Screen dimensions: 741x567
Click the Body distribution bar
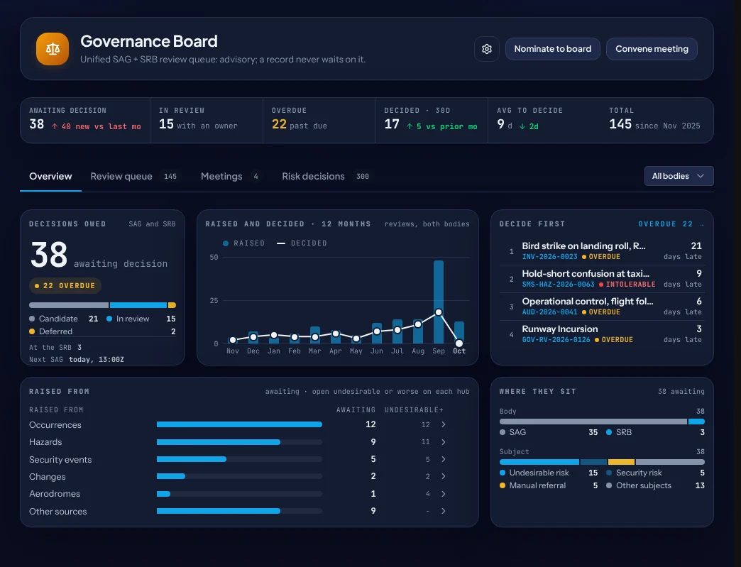pyautogui.click(x=602, y=422)
